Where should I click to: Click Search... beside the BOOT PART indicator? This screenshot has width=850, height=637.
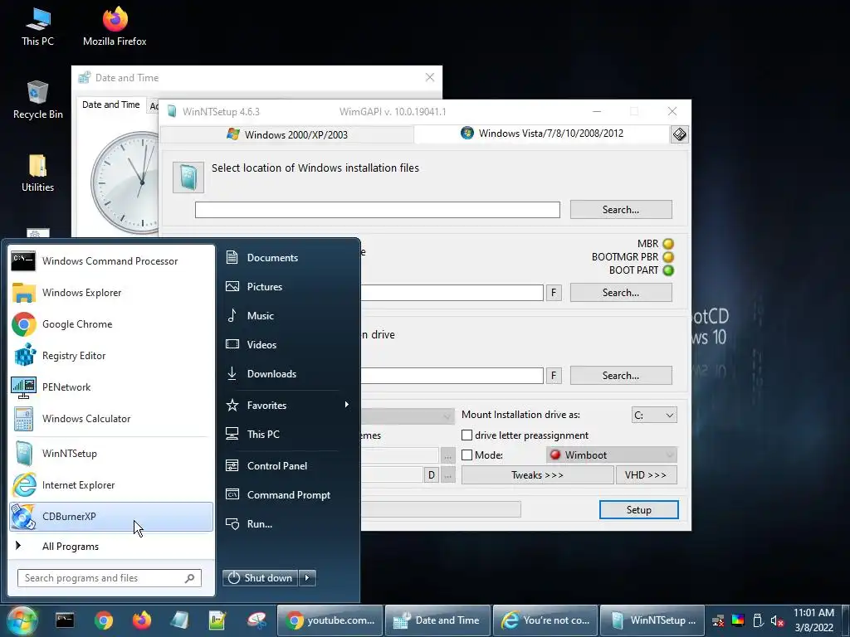[621, 293]
